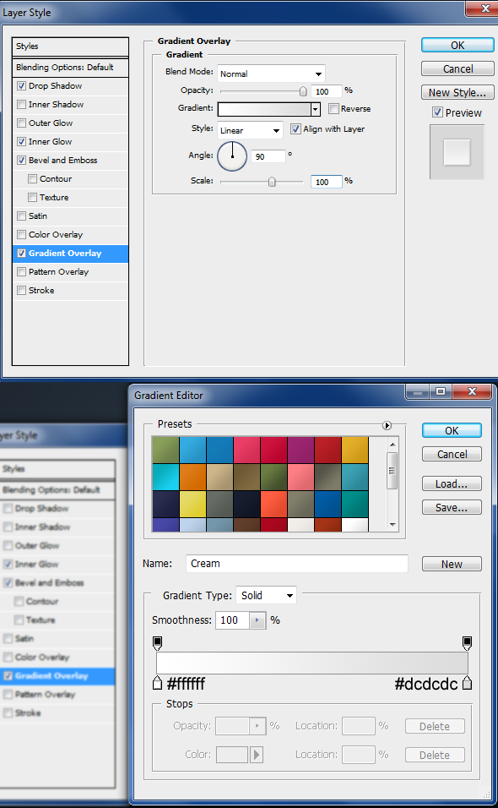Click the style preview thumbnail

pos(457,152)
